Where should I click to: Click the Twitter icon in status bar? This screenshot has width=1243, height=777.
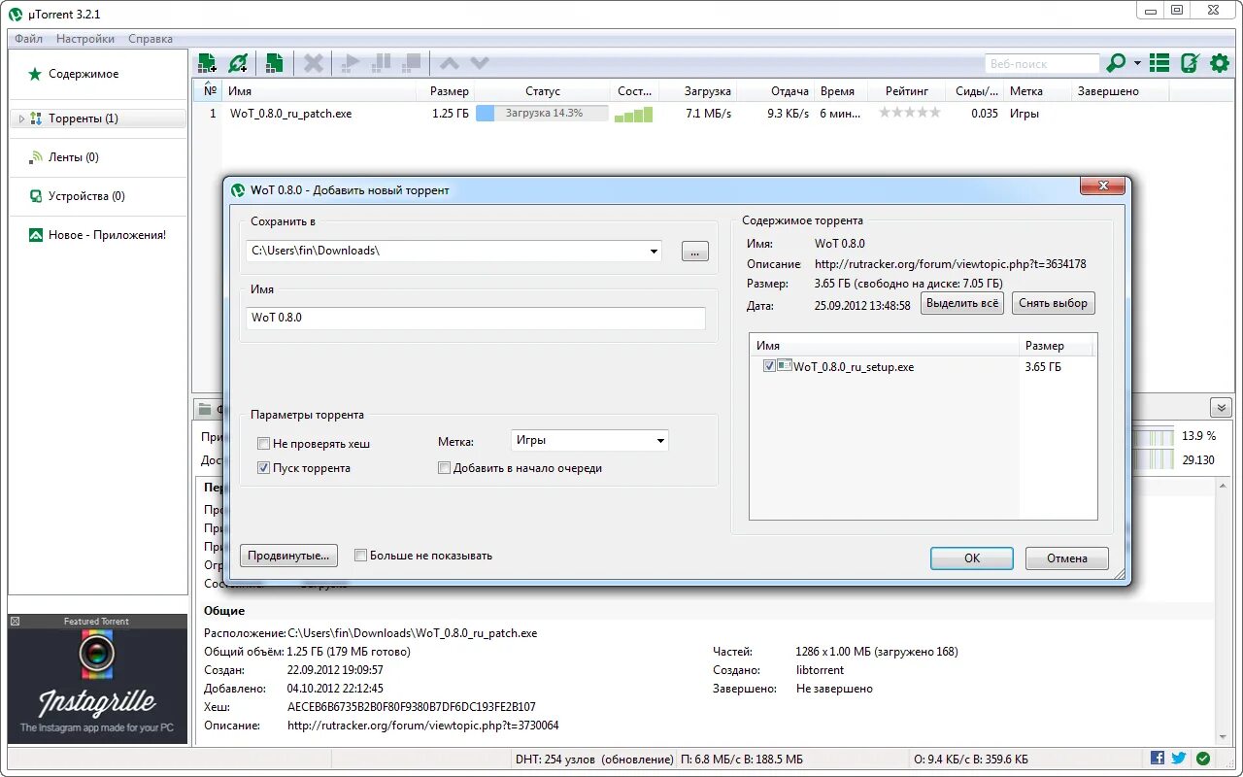1179,759
